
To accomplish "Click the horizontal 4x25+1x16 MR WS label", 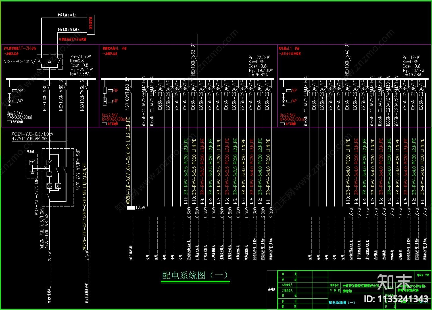I will tap(30, 139).
